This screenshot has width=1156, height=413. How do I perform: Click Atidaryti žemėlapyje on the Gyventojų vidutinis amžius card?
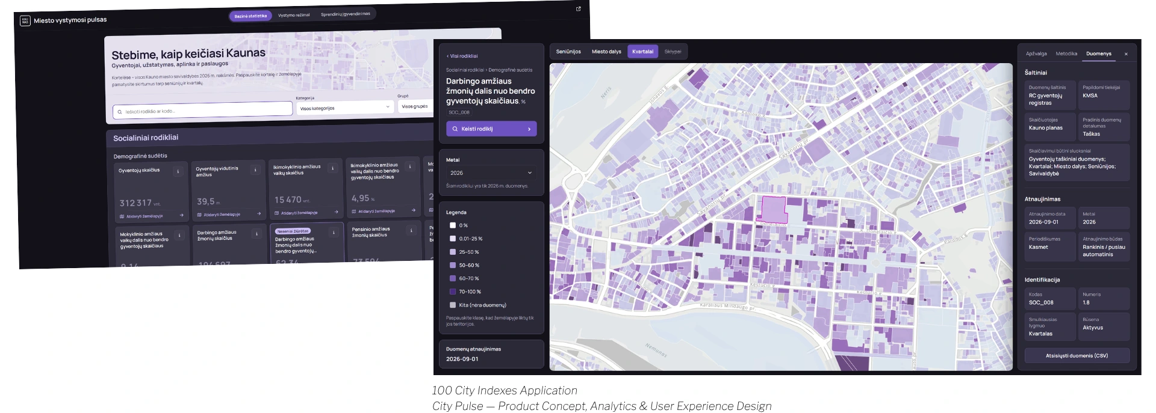(222, 215)
